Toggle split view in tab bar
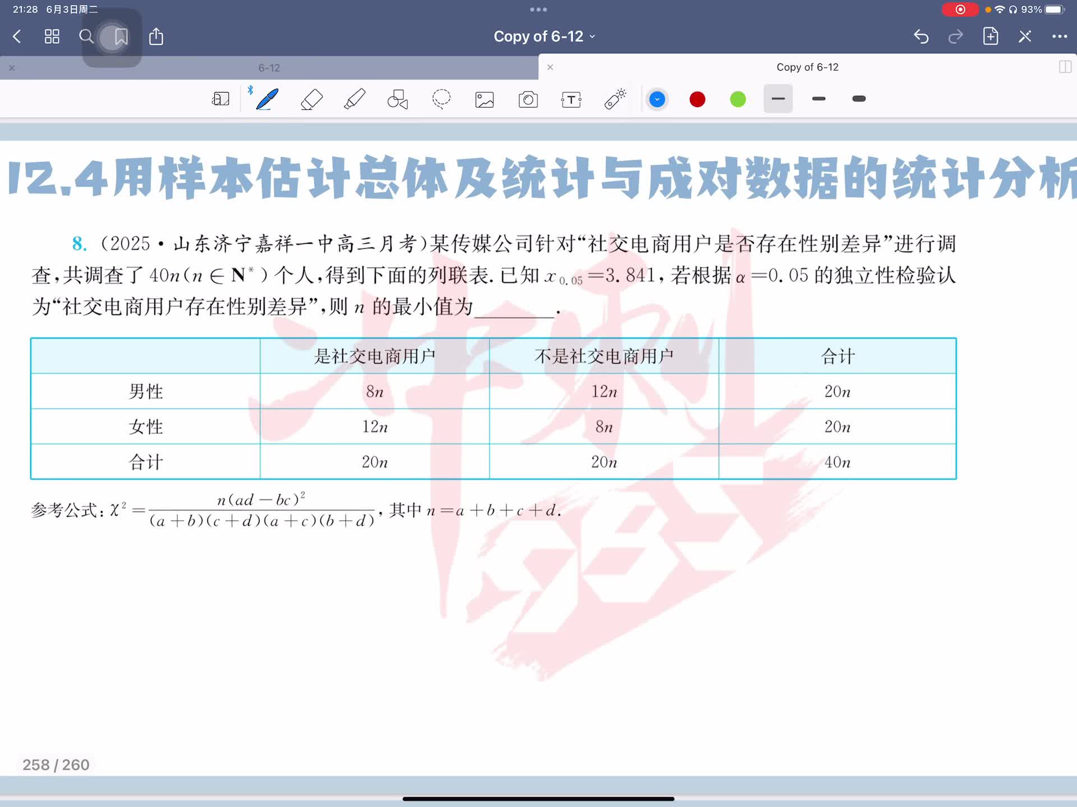Screen dimensions: 1077x807 (x=1065, y=67)
